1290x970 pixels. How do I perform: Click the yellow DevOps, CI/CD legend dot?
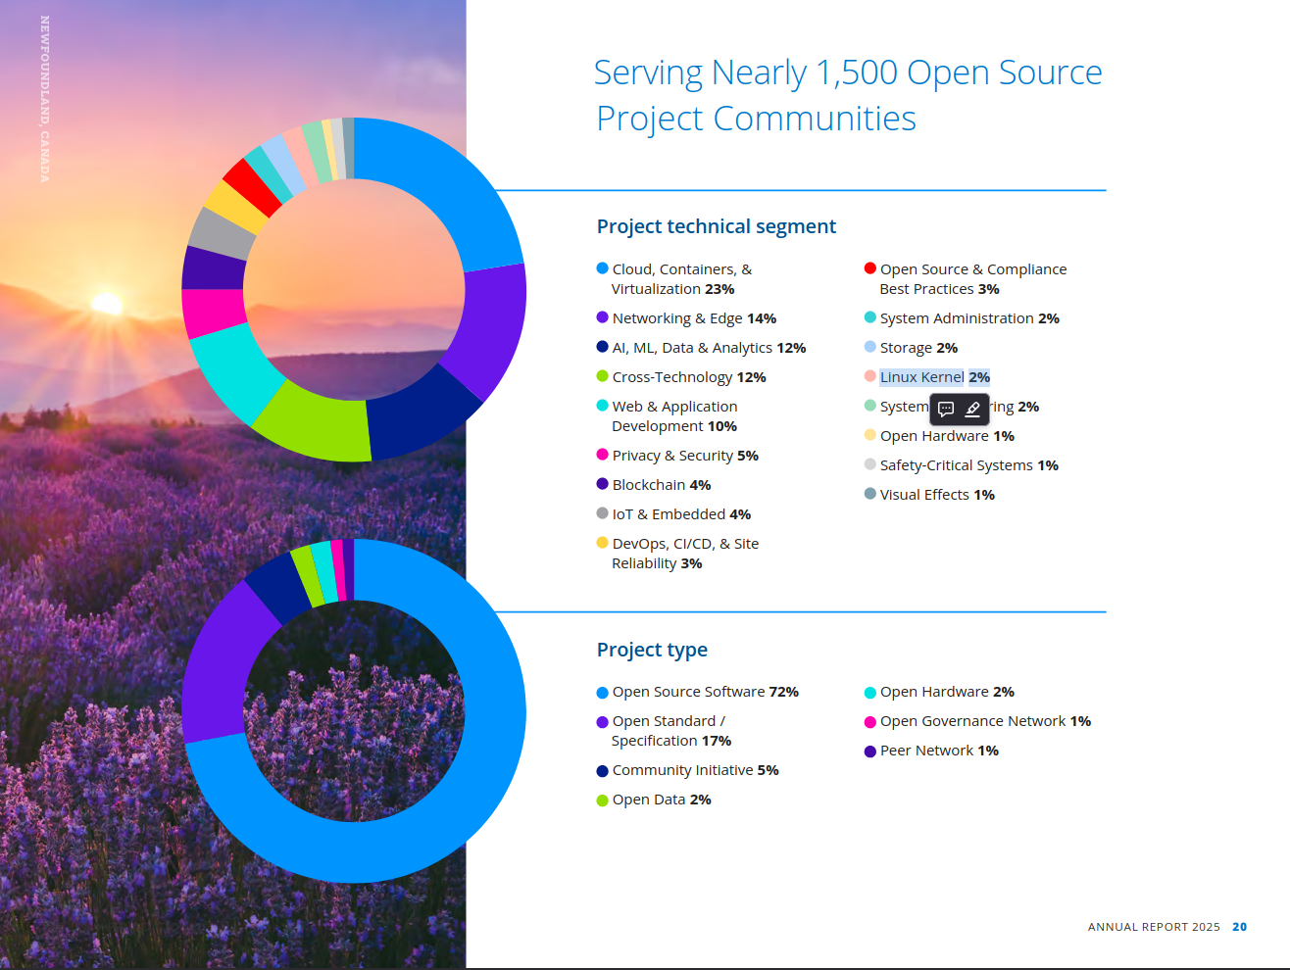coord(602,543)
